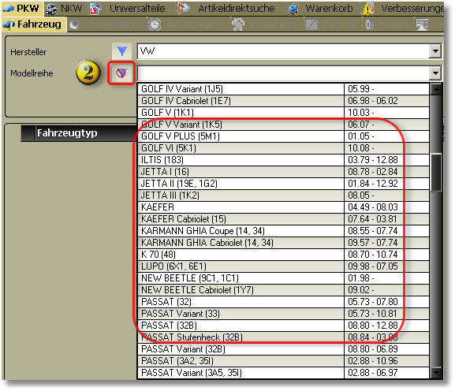Click the Modellreihe filter-off button

tap(121, 73)
